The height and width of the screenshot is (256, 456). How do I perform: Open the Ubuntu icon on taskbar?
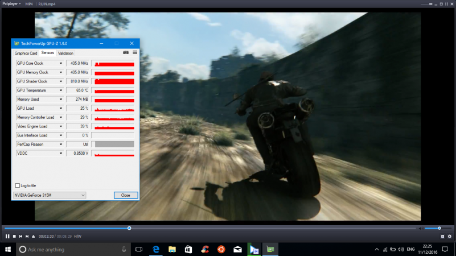click(221, 249)
